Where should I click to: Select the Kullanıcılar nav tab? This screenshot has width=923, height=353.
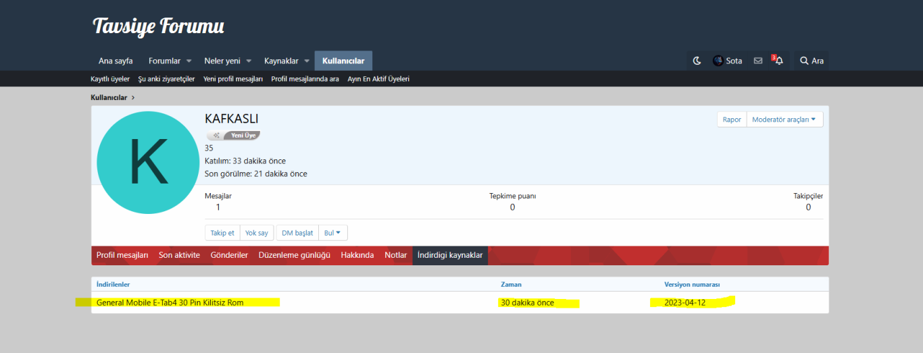click(343, 61)
